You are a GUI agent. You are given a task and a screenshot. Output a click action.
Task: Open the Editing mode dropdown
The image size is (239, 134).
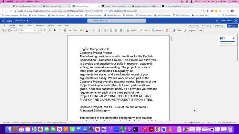(220, 26)
